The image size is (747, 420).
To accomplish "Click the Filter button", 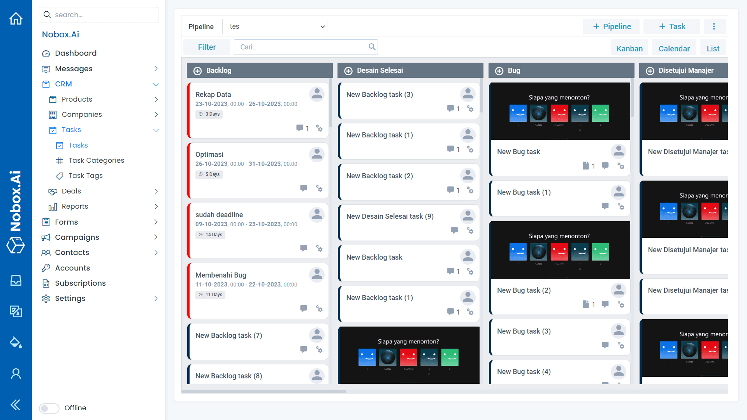I will (207, 47).
